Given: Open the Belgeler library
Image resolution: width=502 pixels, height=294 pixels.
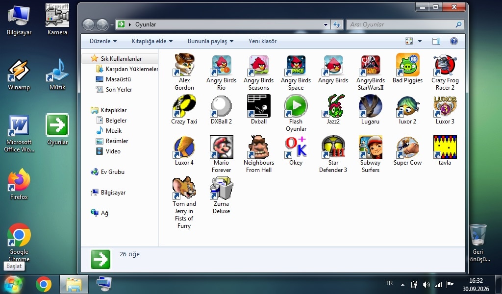Looking at the screenshot, I should 111,121.
